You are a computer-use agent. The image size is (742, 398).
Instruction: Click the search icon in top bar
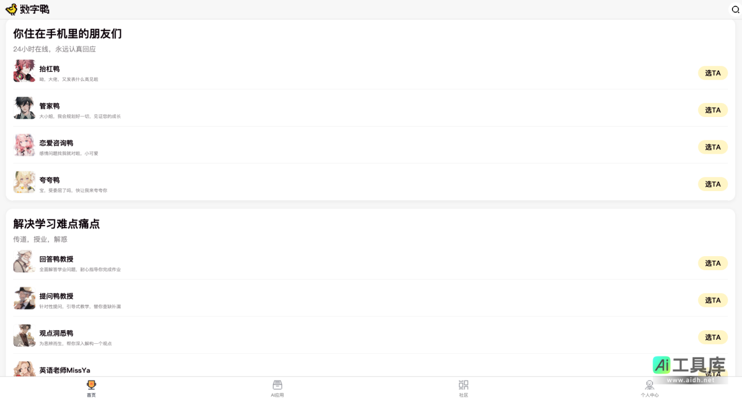click(735, 10)
